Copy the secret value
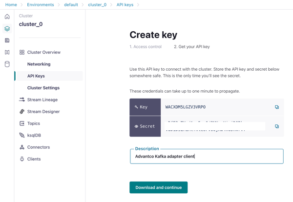The height and width of the screenshot is (202, 293). tap(277, 126)
